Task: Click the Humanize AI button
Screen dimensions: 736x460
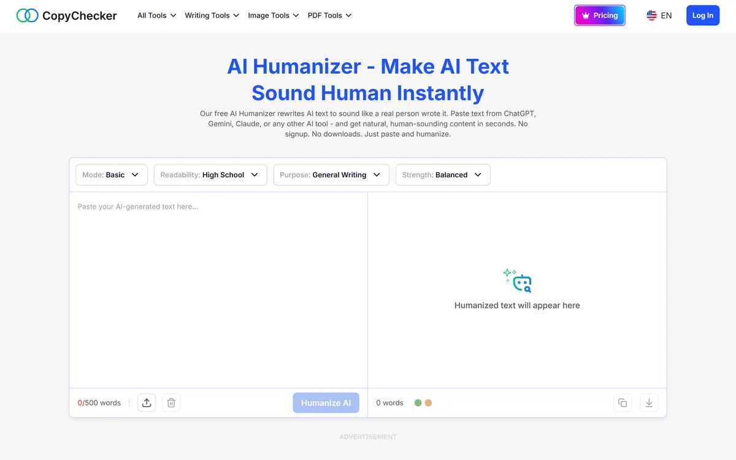Action: tap(326, 403)
